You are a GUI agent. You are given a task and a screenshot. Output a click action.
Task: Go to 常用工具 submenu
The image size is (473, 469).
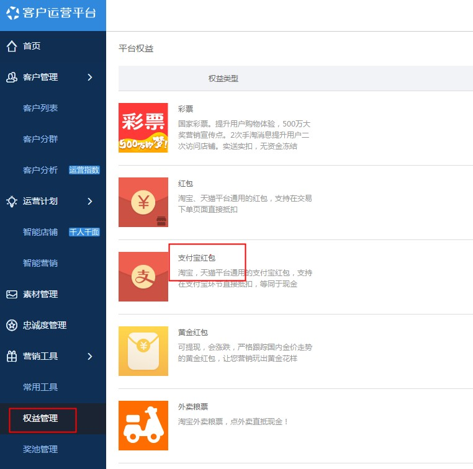coord(40,387)
